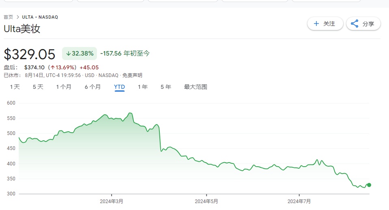Switch to the 6个月 range
The width and height of the screenshot is (389, 210).
click(x=92, y=87)
